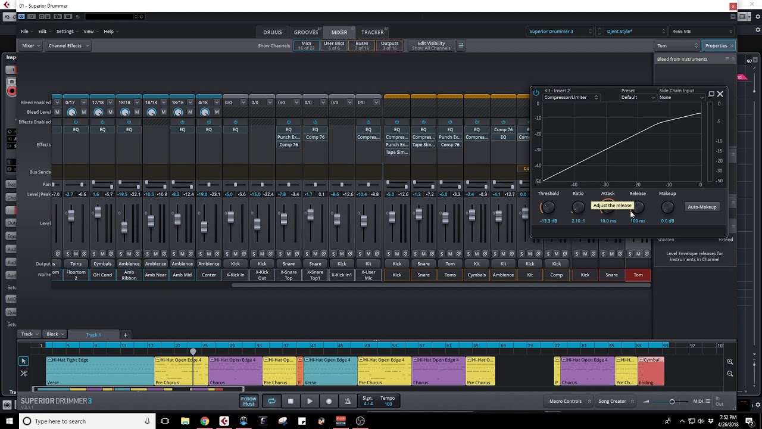Mute the OH Cond channel

coord(102,254)
